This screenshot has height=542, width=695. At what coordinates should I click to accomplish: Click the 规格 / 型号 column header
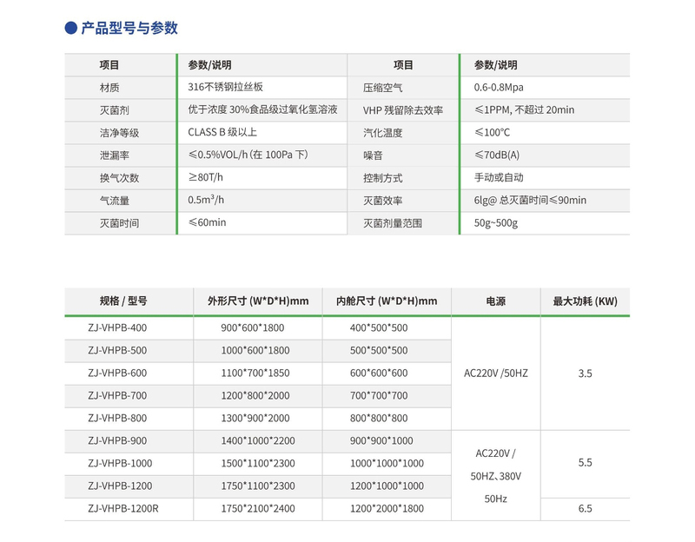coord(123,301)
